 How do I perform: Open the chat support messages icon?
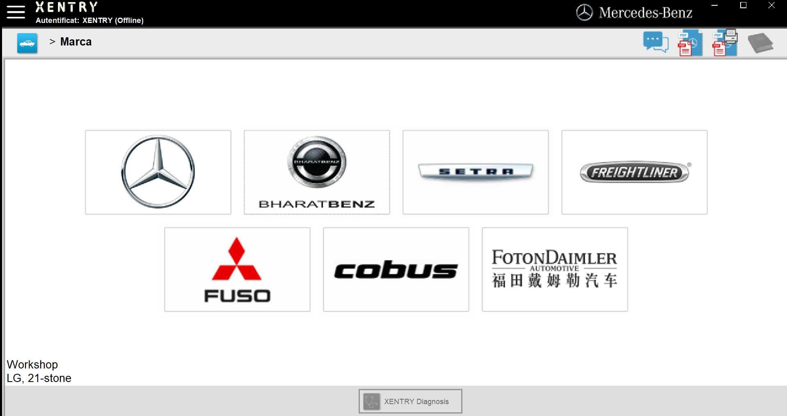[655, 42]
